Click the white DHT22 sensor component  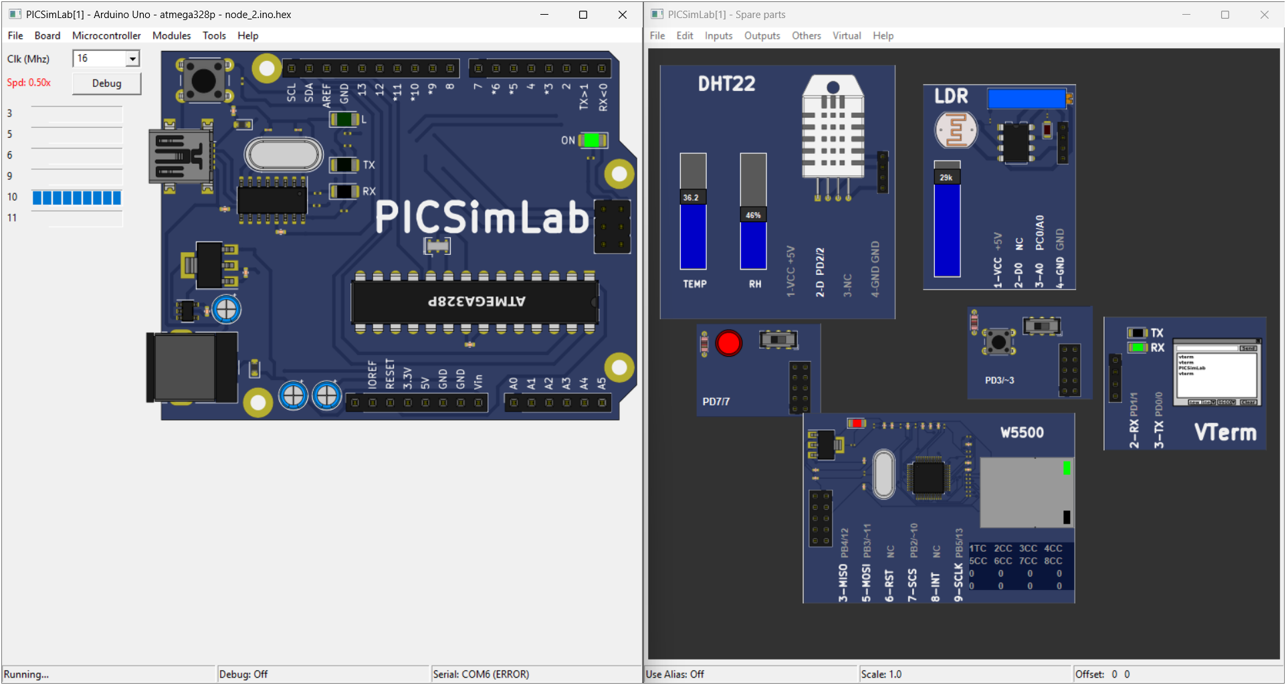click(833, 127)
